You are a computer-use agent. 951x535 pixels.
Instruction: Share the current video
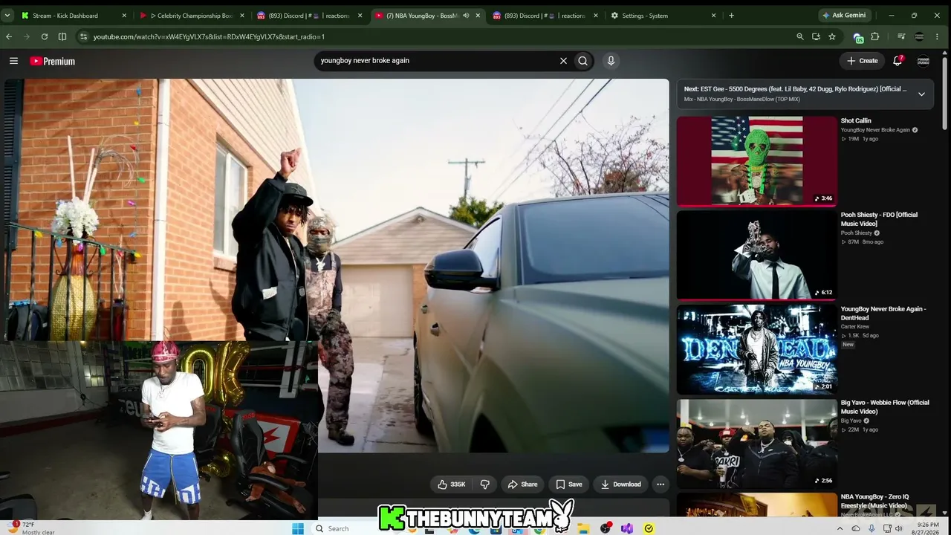(x=522, y=484)
